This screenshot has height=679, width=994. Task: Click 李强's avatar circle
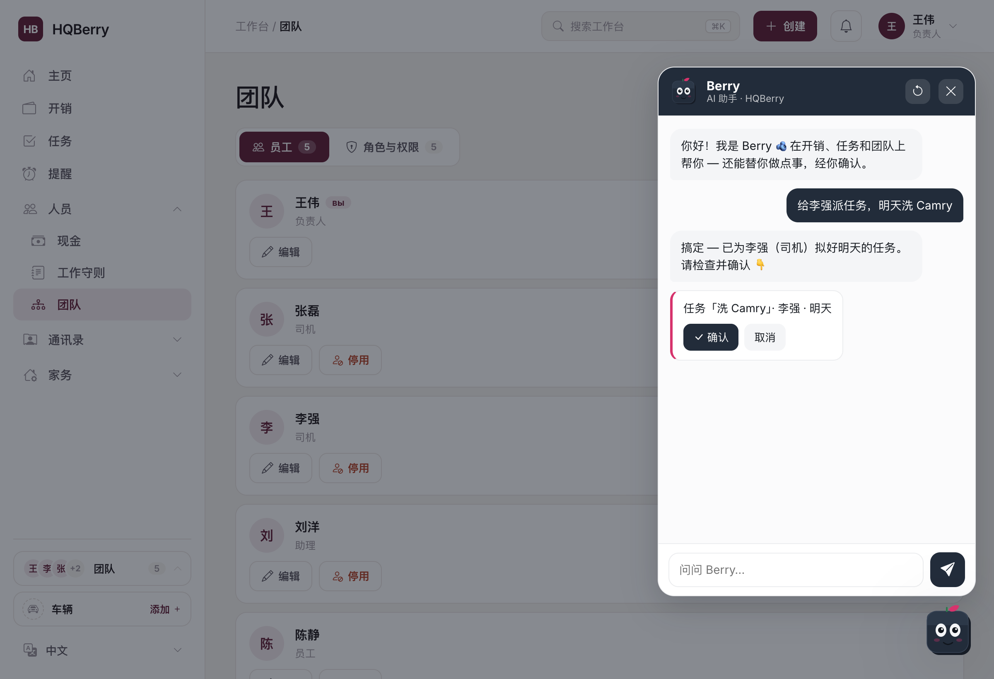[266, 428]
